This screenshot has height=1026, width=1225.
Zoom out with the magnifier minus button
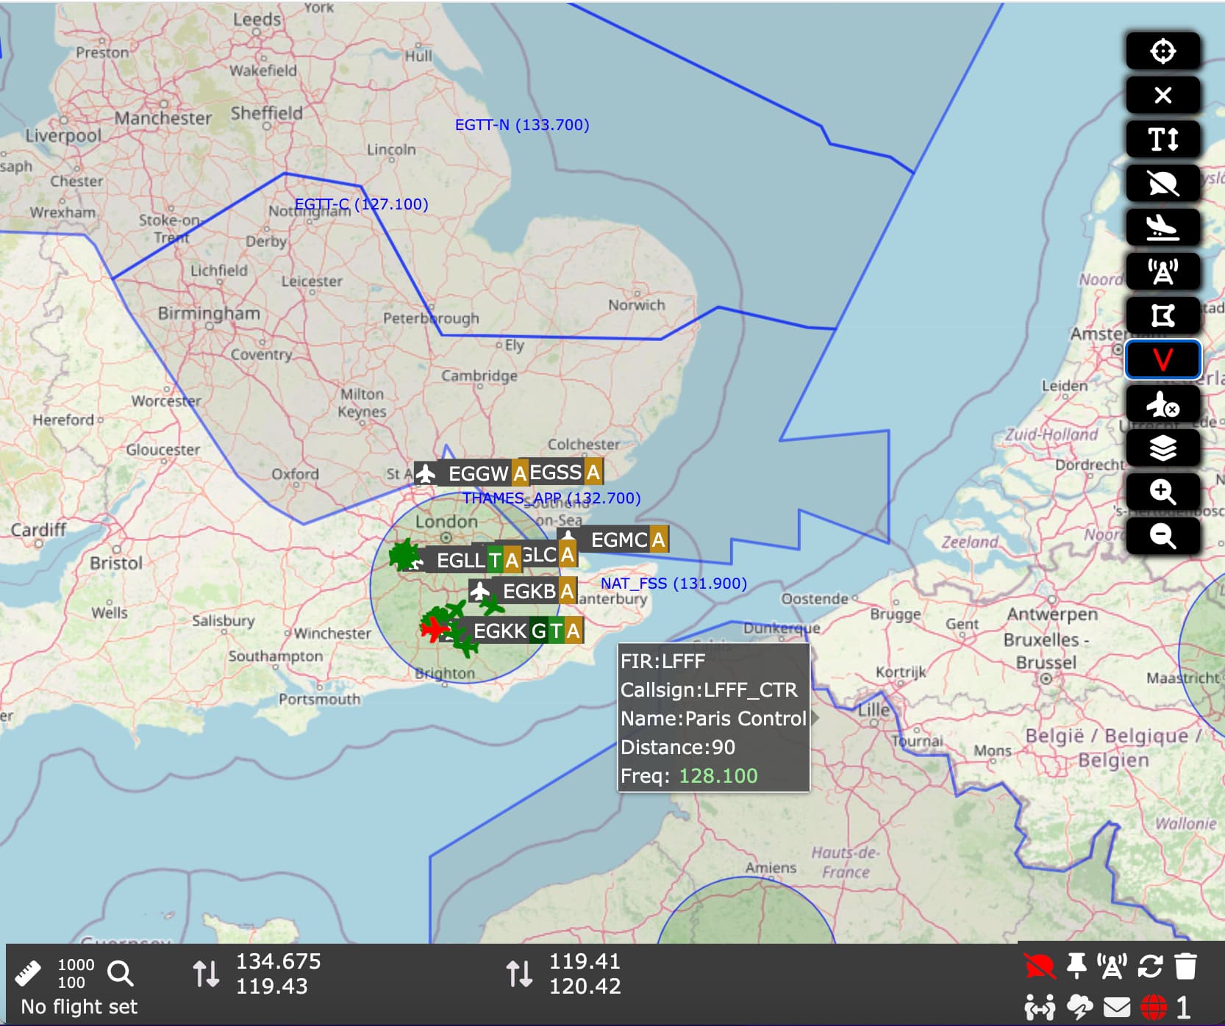coord(1162,537)
